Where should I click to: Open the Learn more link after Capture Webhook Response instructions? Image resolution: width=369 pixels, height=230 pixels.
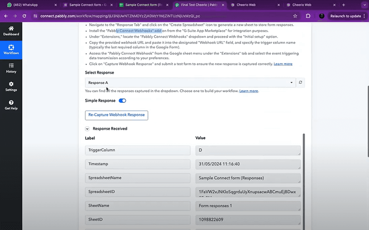coord(283,64)
